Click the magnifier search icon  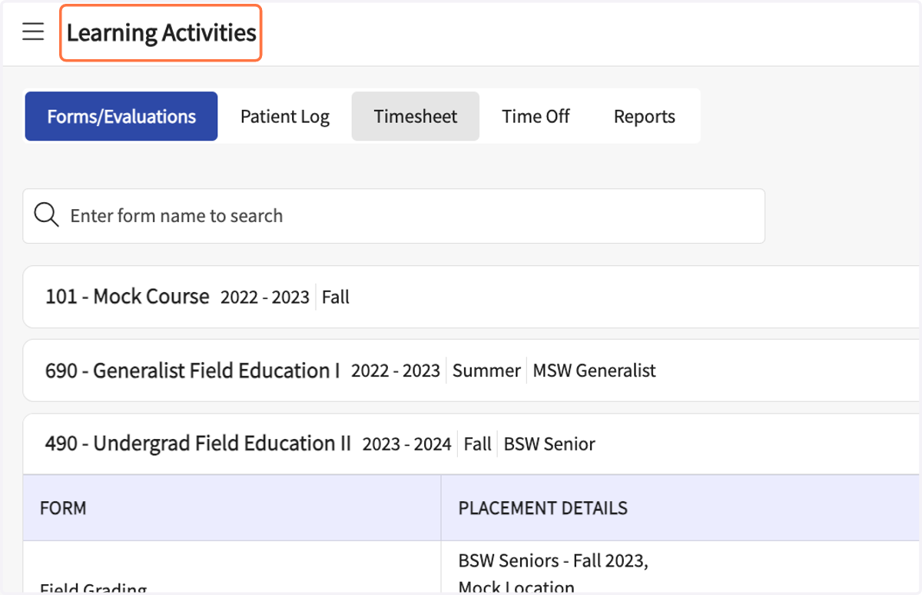[x=47, y=215]
